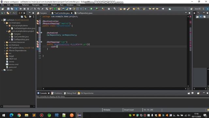Click the editor vertical scrollbar thumb

coord(190,39)
